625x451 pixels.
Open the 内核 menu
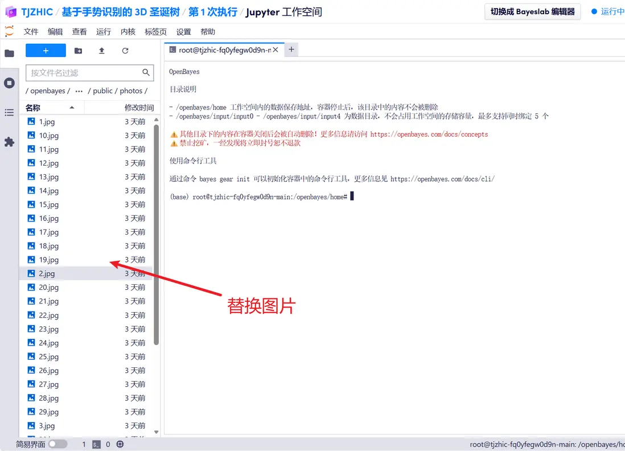point(128,31)
